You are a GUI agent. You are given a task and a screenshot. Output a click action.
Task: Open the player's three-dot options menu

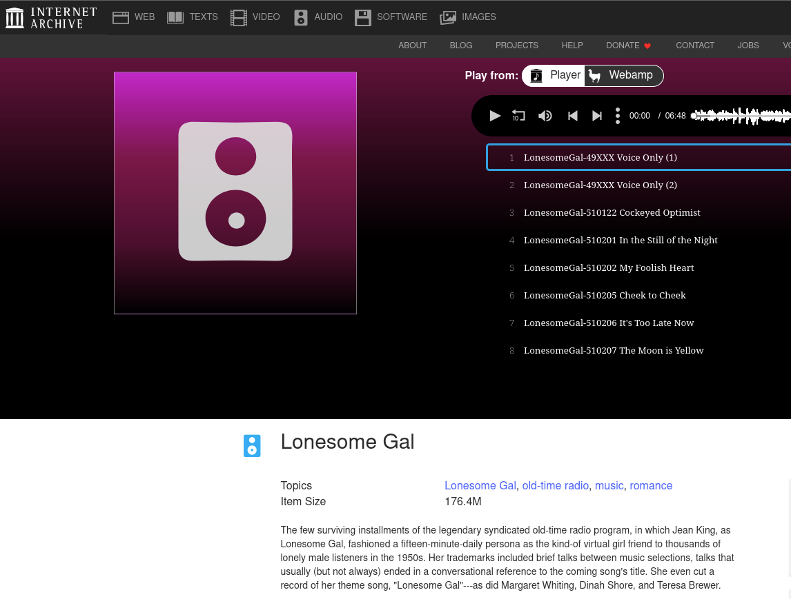tap(618, 116)
